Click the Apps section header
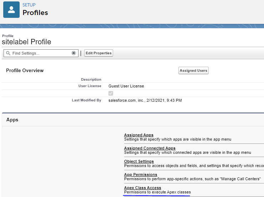264x197 pixels. 12,120
